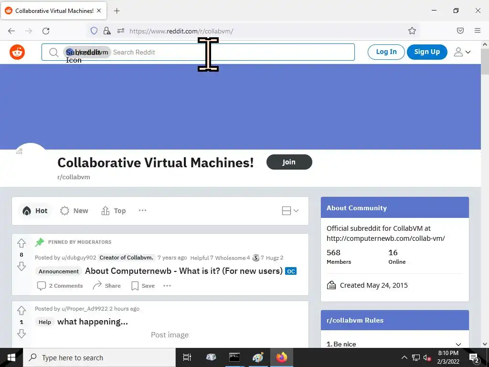The height and width of the screenshot is (367, 489).
Task: Bookmark this page with the star icon
Action: pyautogui.click(x=412, y=31)
